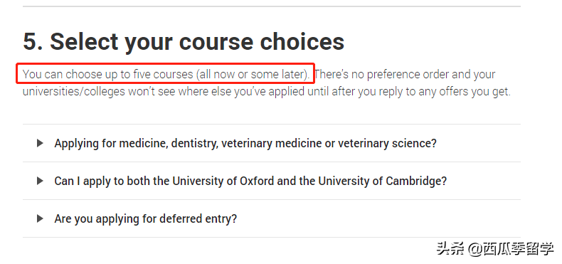This screenshot has height=264, width=562.
Task: Click the number "5." in the heading
Action: pyautogui.click(x=33, y=41)
